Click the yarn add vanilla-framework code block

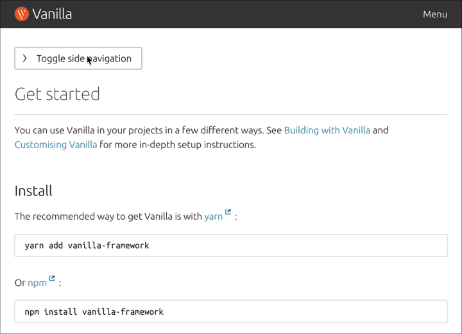pyautogui.click(x=230, y=246)
